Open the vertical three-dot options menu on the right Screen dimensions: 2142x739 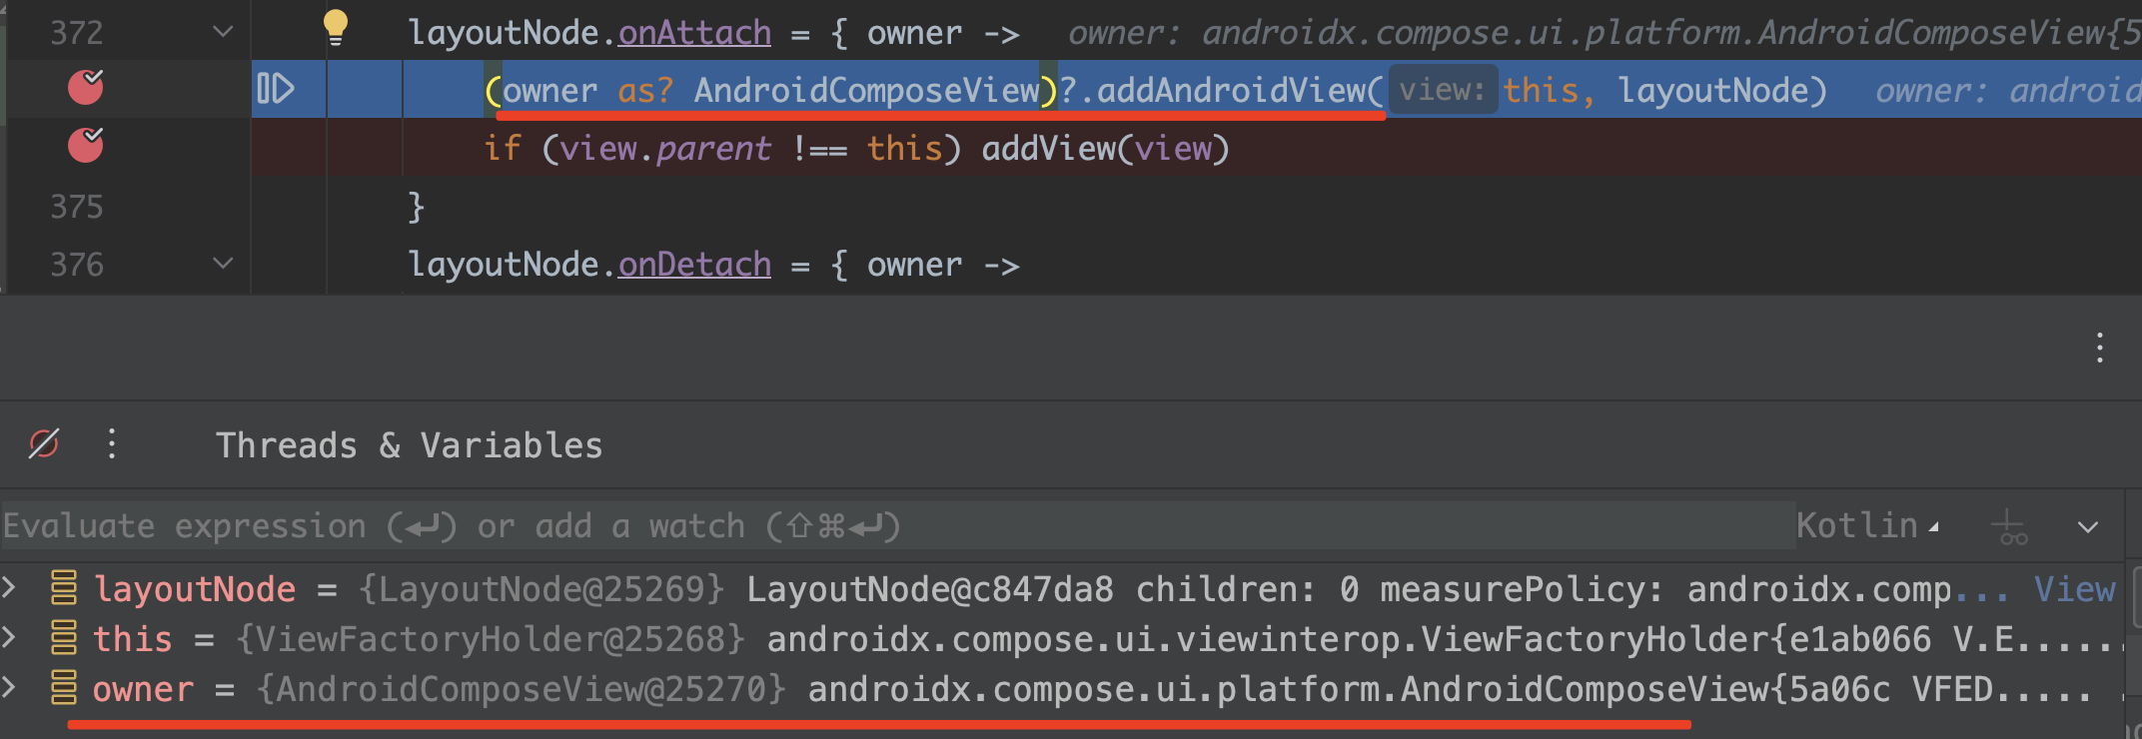2100,348
